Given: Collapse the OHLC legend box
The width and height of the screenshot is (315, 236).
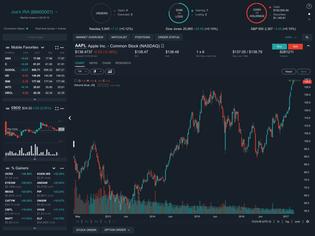Looking at the screenshot, I should coord(75,80).
